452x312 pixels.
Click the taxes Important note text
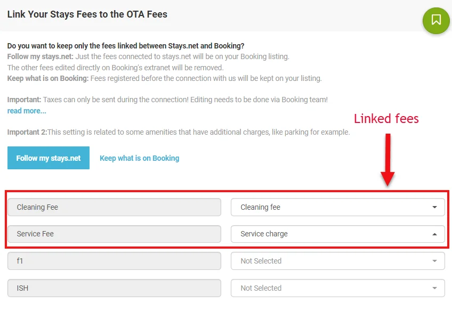(167, 100)
